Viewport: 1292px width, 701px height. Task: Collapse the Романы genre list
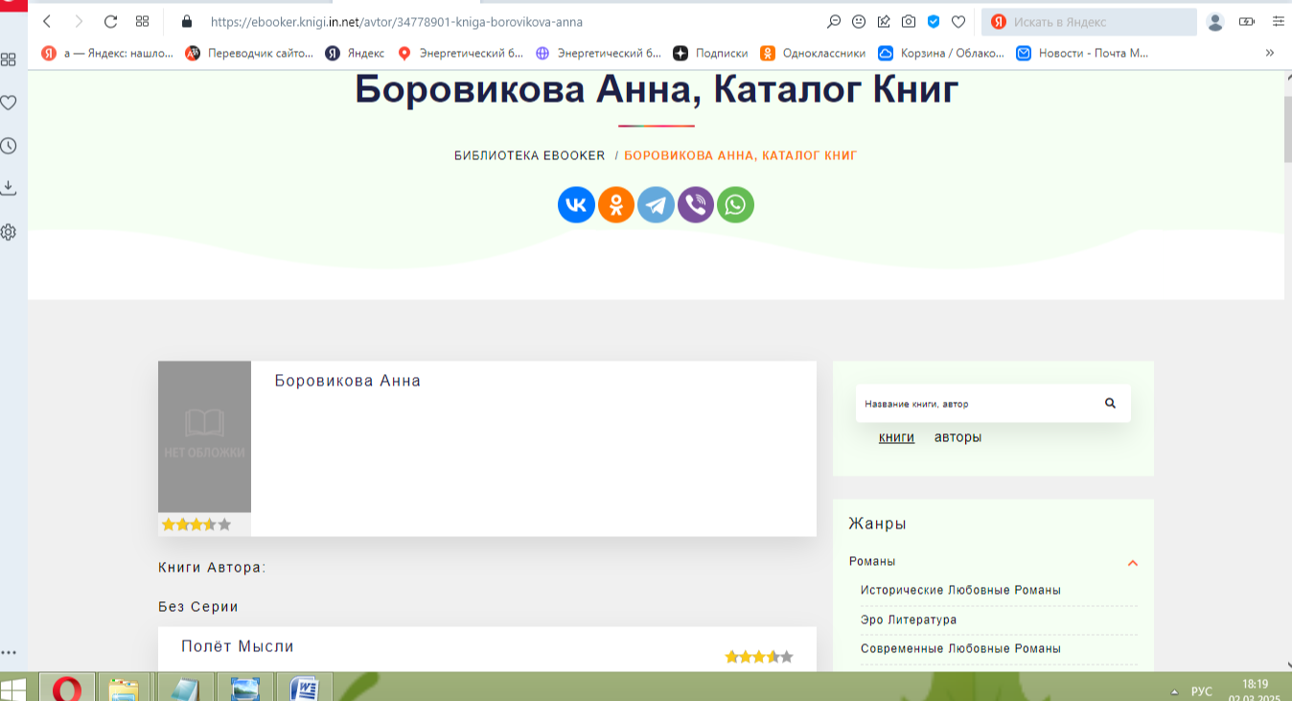click(1133, 563)
